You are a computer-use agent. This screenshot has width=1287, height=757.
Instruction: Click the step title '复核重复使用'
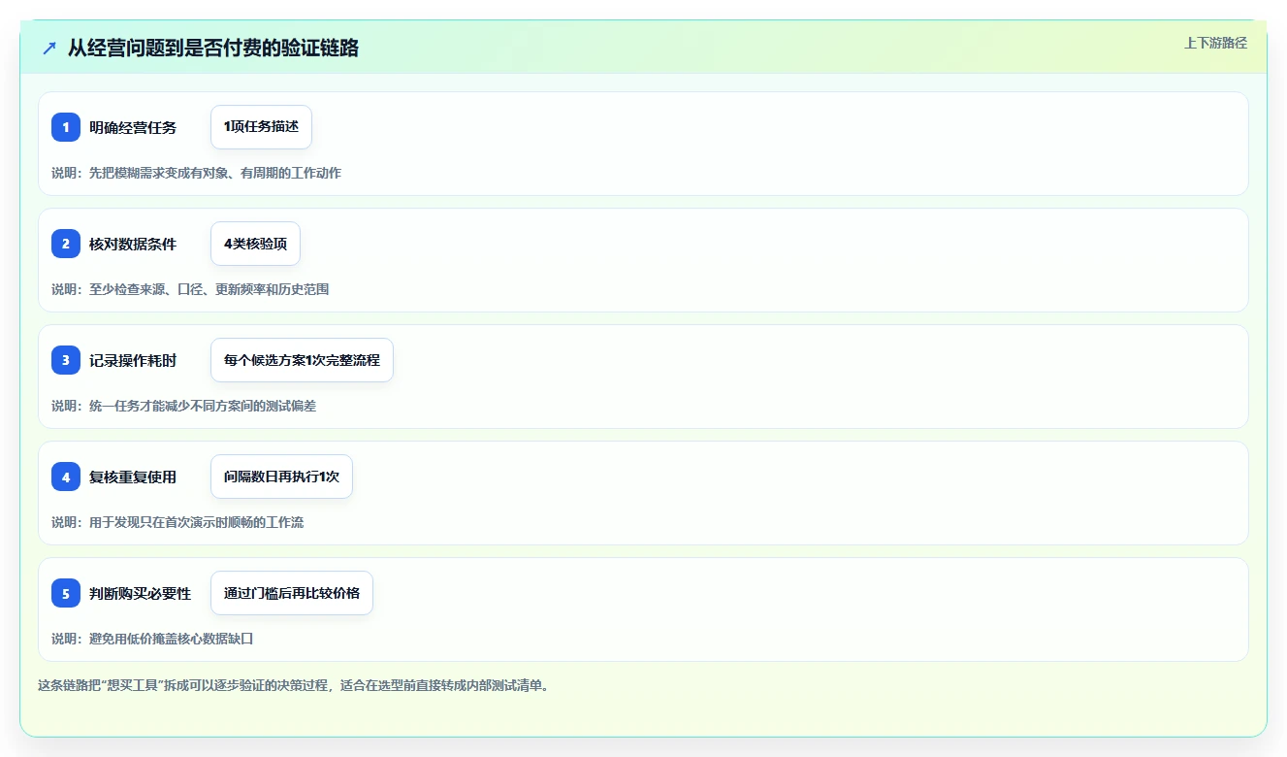(133, 477)
